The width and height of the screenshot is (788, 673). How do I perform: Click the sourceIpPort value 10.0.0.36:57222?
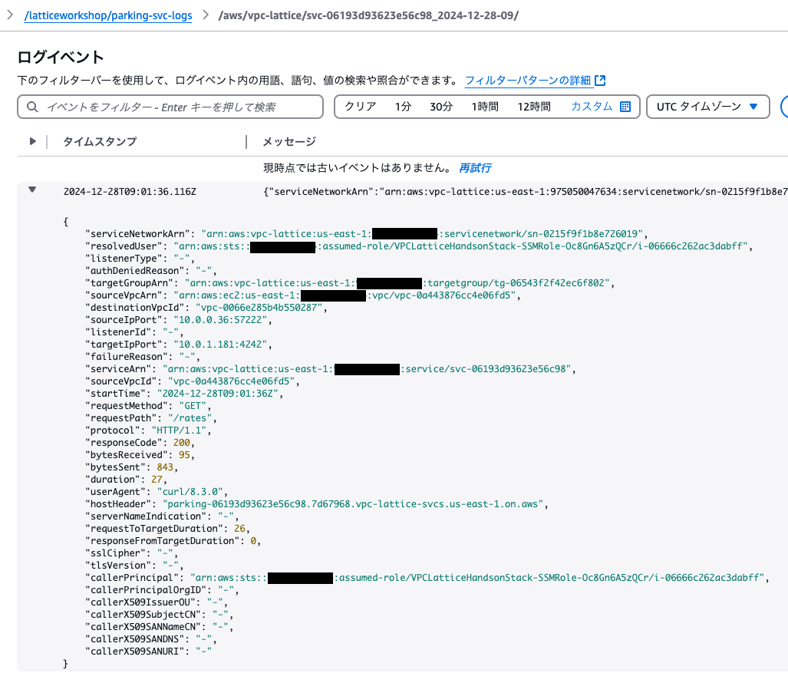(220, 320)
